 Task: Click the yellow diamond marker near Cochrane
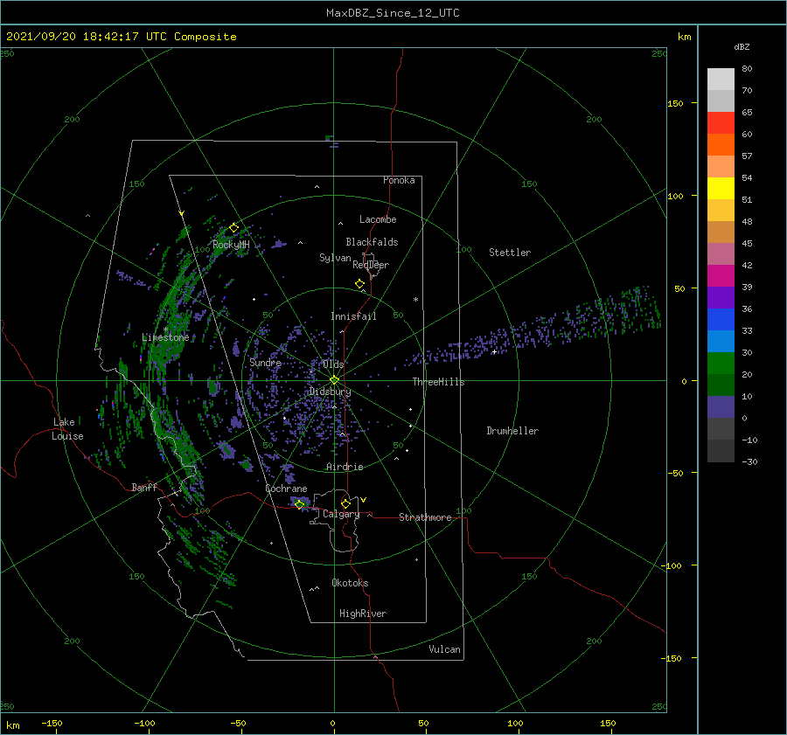[300, 504]
